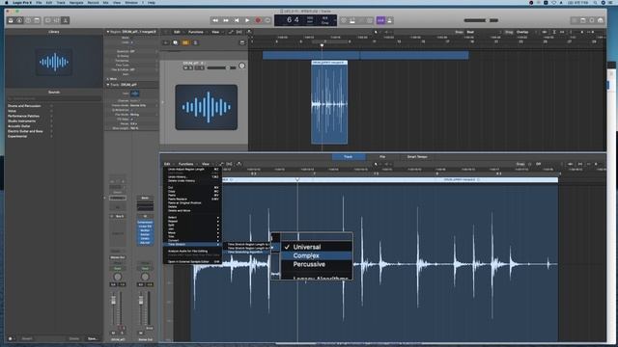The height and width of the screenshot is (347, 618).
Task: Mute the DRUM_aiff track
Action: click(x=186, y=67)
